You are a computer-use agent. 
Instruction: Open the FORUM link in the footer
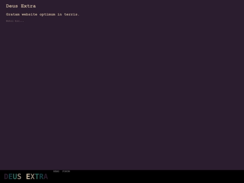click(x=66, y=171)
